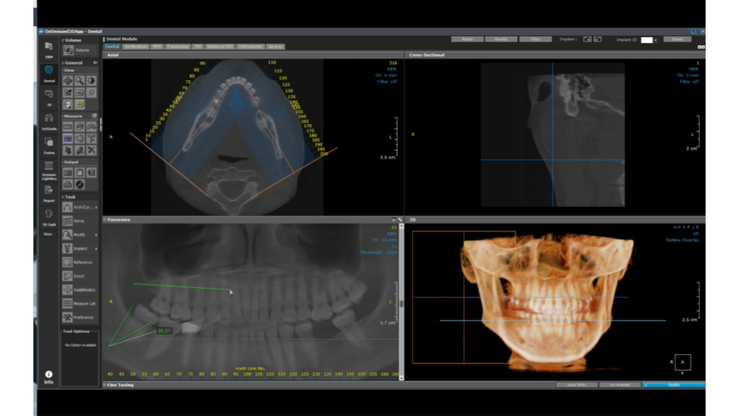Open the Measure List task
The width and height of the screenshot is (739, 416).
point(79,304)
